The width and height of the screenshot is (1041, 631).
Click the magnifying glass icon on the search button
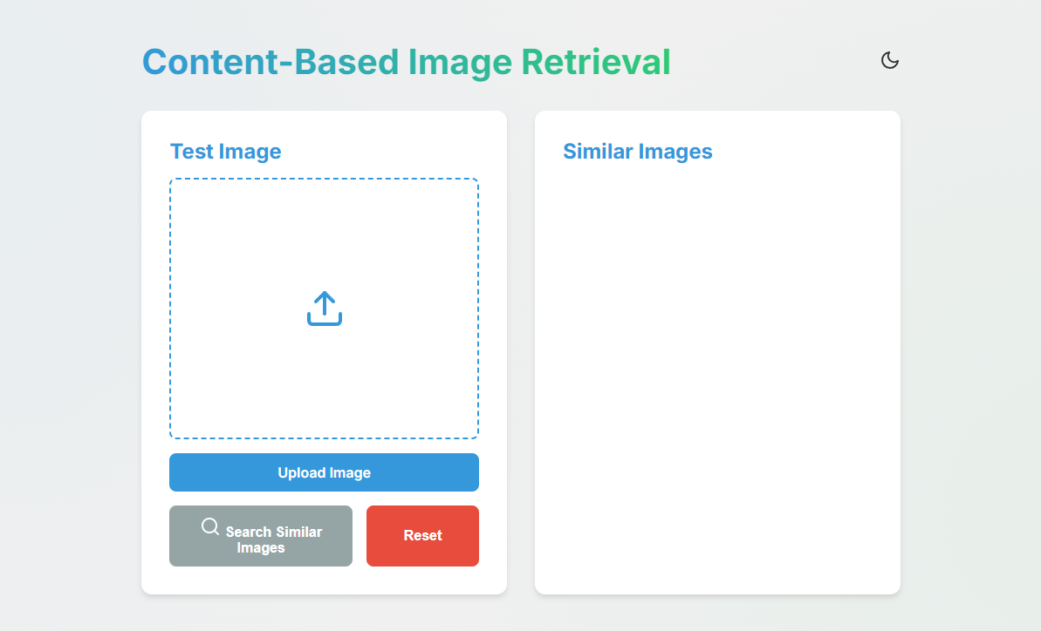(210, 526)
